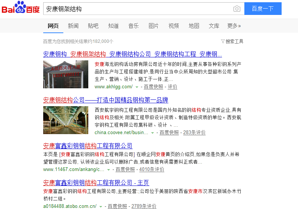
Task: Switch to the 新闻 tab
Action: click(x=73, y=26)
